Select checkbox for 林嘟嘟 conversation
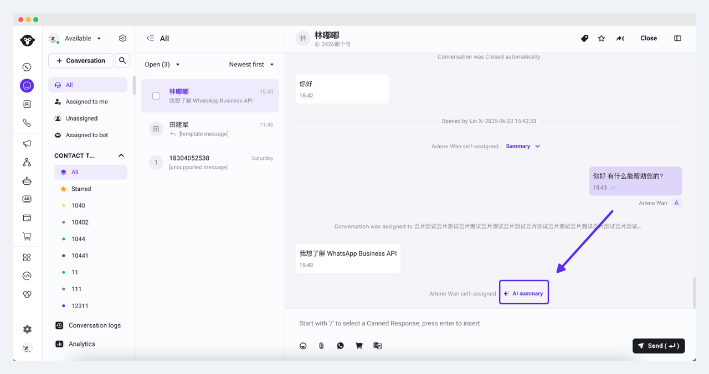The width and height of the screenshot is (709, 374). tap(156, 96)
